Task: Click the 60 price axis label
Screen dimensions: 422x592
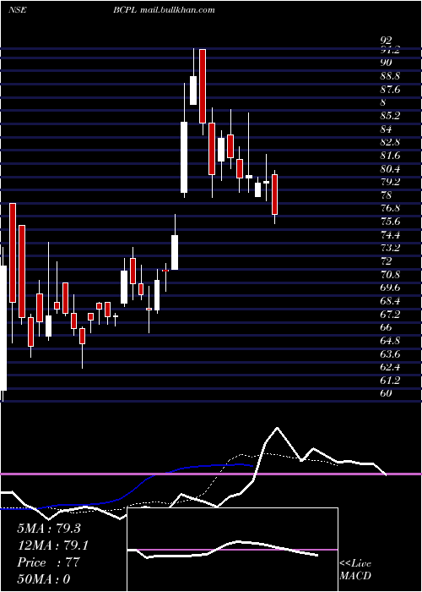Action: [x=387, y=393]
